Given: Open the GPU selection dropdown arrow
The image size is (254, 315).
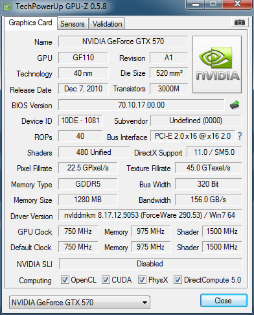Looking at the screenshot, I should pyautogui.click(x=145, y=303).
